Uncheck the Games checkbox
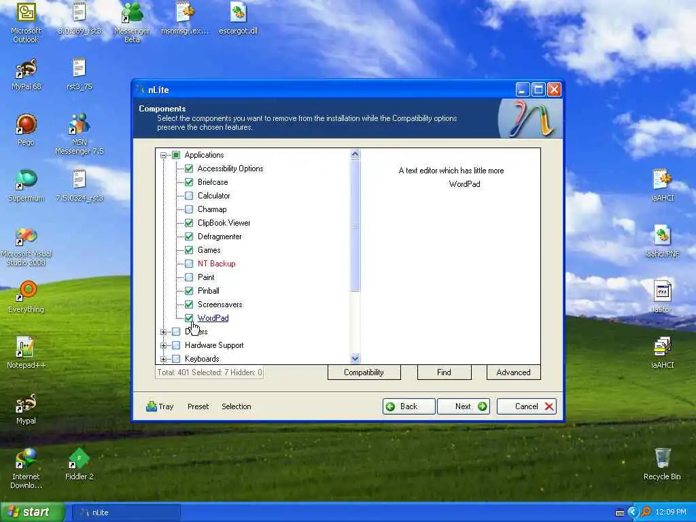 [189, 250]
